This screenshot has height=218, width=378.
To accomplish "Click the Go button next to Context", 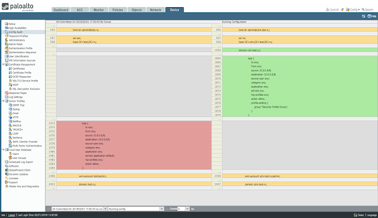I will (193, 209).
